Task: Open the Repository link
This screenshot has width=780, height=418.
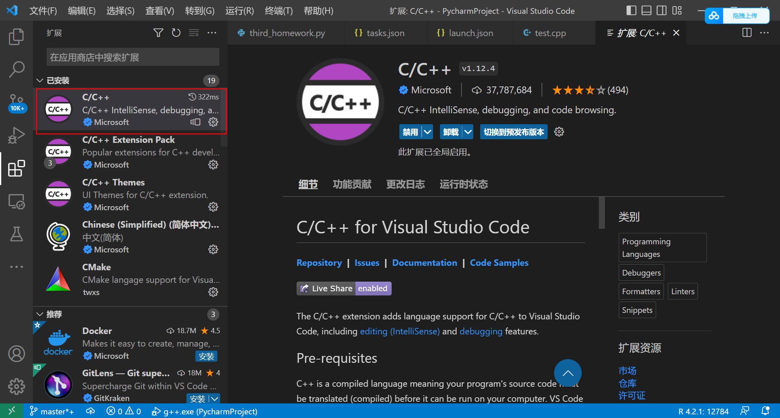Action: pos(319,263)
